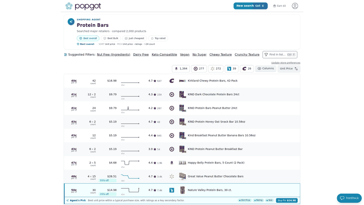Click KIND Protein Peanut Butter Breakfast Bar title
The width and height of the screenshot is (364, 205).
[215, 149]
